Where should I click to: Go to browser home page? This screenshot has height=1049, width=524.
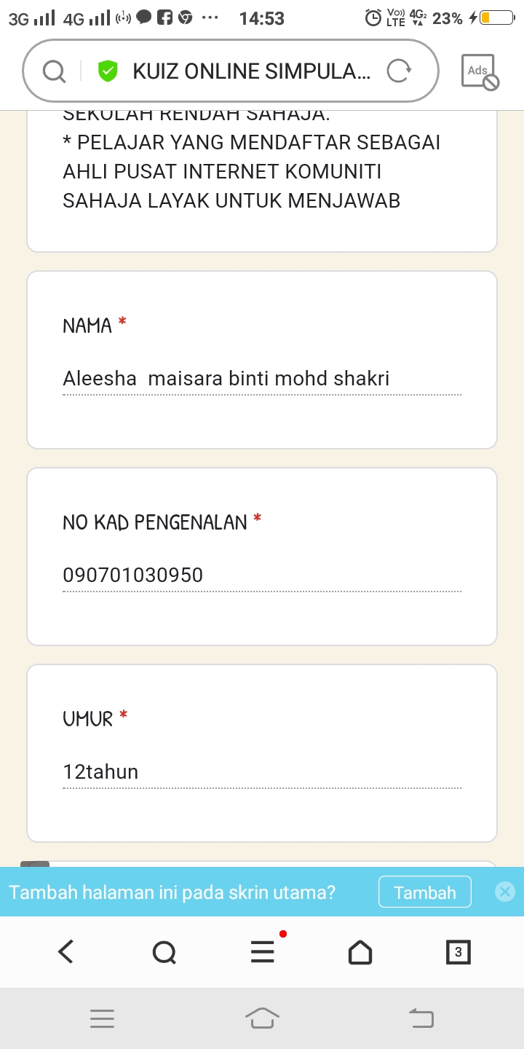pos(360,951)
